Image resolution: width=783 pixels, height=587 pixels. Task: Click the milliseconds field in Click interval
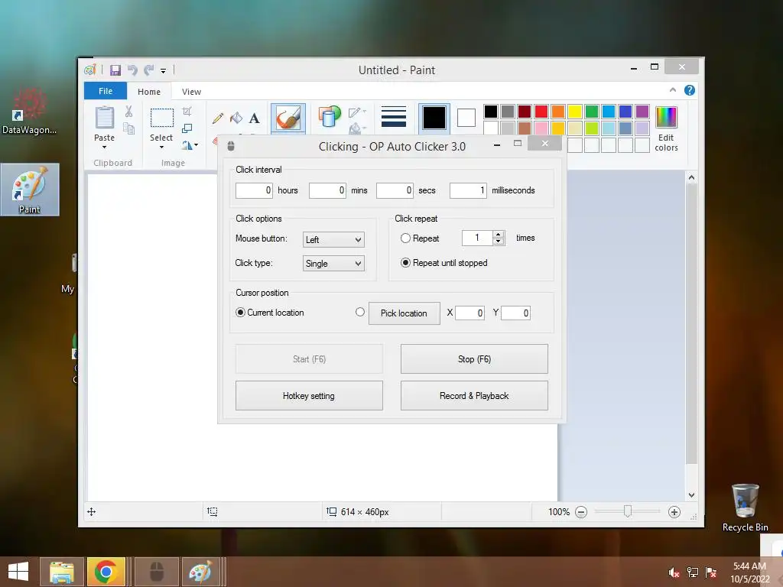coord(468,190)
